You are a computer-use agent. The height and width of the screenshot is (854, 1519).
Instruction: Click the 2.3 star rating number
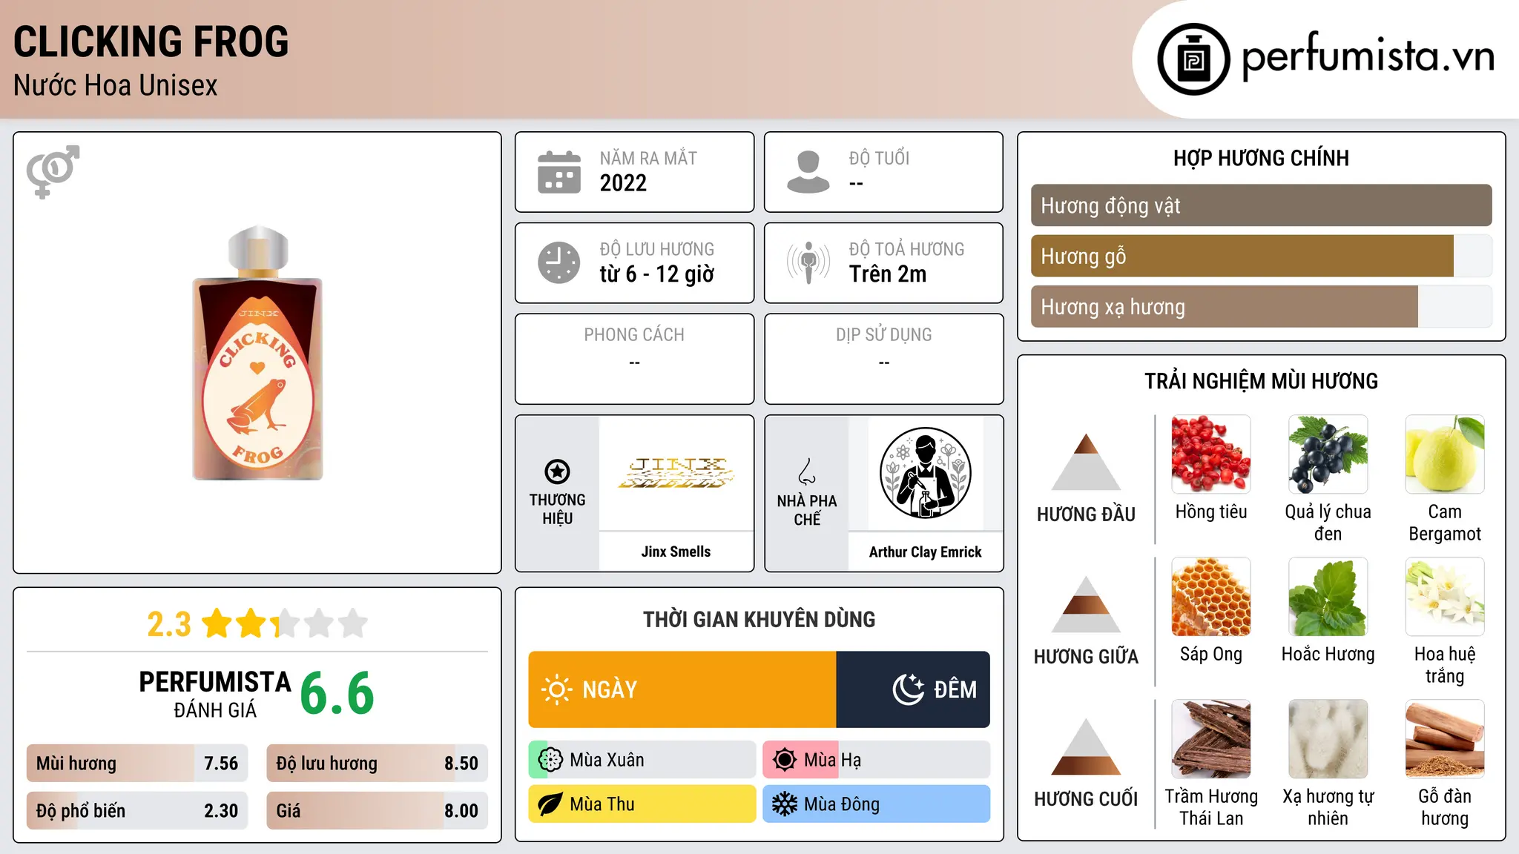(169, 624)
